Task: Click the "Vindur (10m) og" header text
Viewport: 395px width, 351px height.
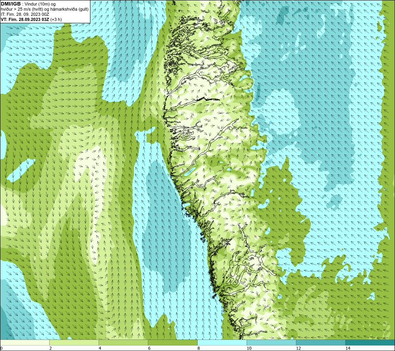Action: pyautogui.click(x=40, y=4)
